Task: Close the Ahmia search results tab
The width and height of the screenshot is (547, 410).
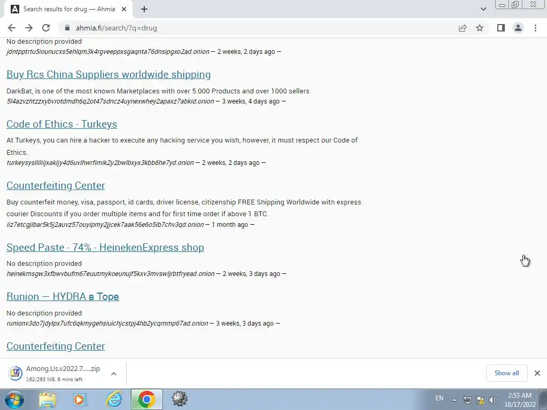Action: (124, 9)
